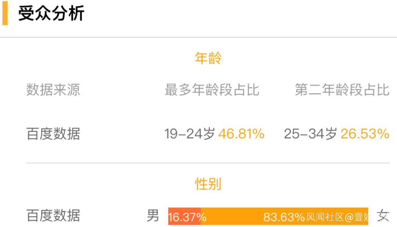Image resolution: width=397 pixels, height=227 pixels.
Task: Click the 26.53% percentage value
Action: [x=365, y=134]
